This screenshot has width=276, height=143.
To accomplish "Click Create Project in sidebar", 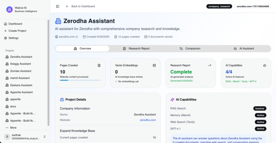I will coord(17,31).
